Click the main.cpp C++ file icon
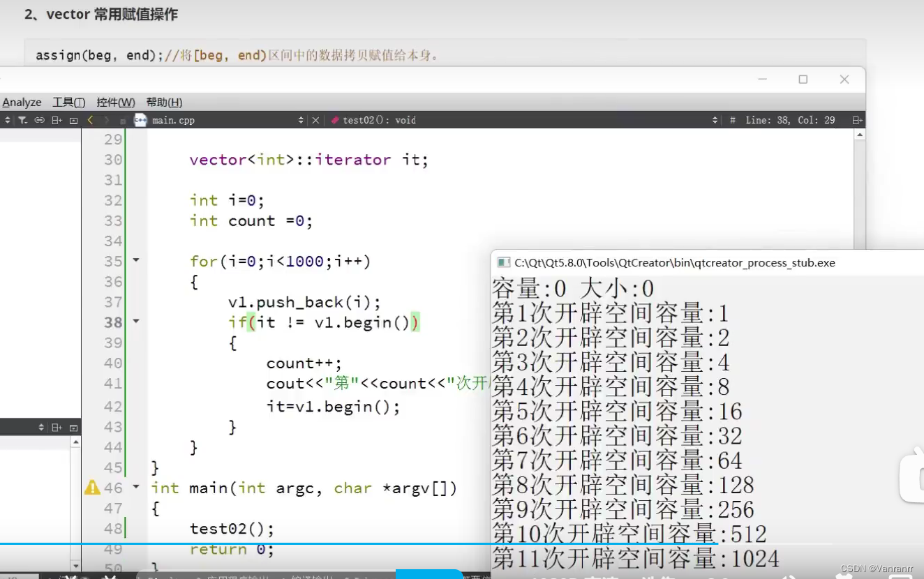The image size is (924, 579). pos(140,120)
